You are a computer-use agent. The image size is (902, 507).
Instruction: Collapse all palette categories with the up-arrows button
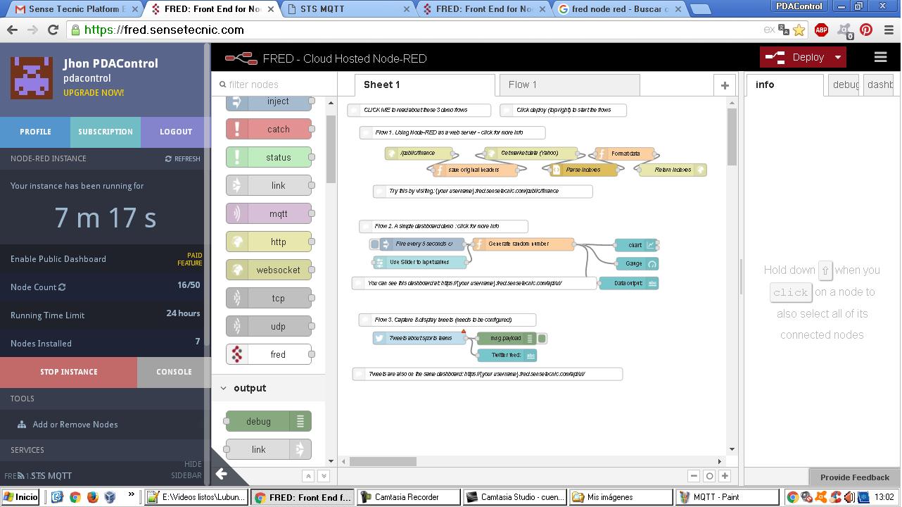(308, 476)
